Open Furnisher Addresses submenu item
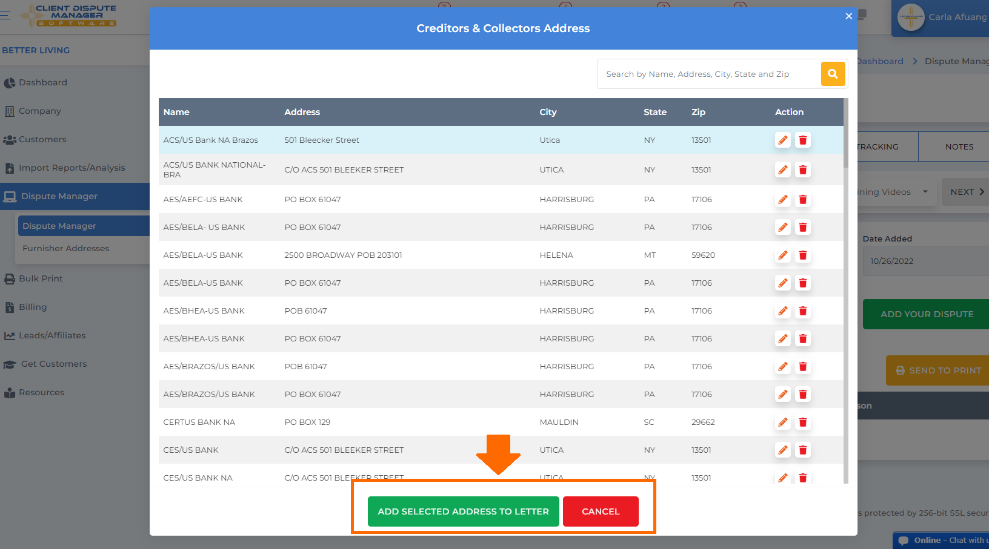 pos(66,248)
